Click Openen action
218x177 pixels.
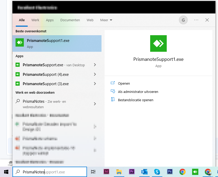[124, 83]
